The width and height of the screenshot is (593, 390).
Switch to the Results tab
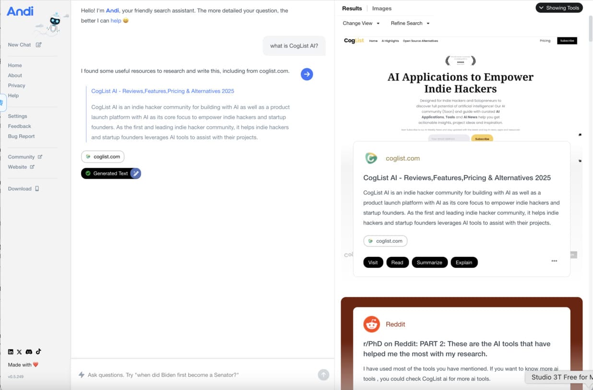tap(352, 9)
